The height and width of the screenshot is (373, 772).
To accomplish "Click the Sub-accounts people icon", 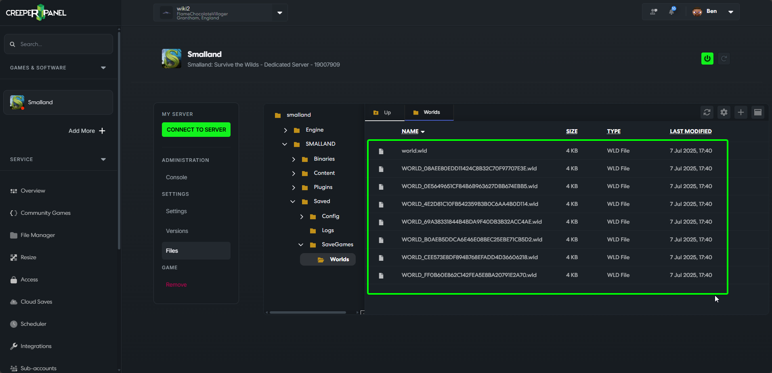I will click(14, 369).
